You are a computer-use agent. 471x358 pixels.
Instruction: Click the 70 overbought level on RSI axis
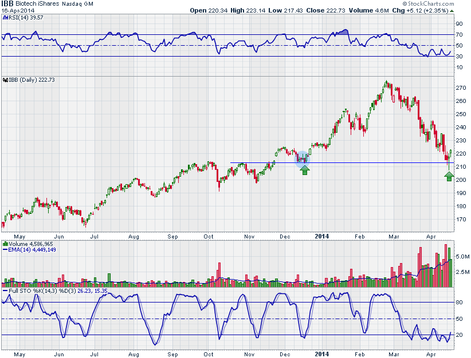460,35
